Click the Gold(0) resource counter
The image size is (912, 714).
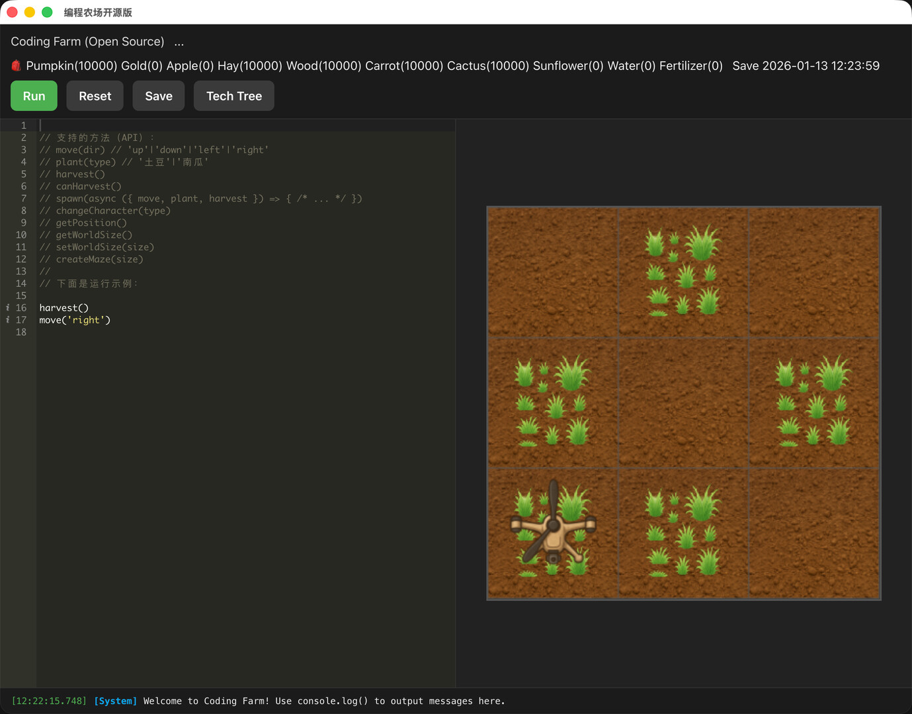[x=141, y=65]
